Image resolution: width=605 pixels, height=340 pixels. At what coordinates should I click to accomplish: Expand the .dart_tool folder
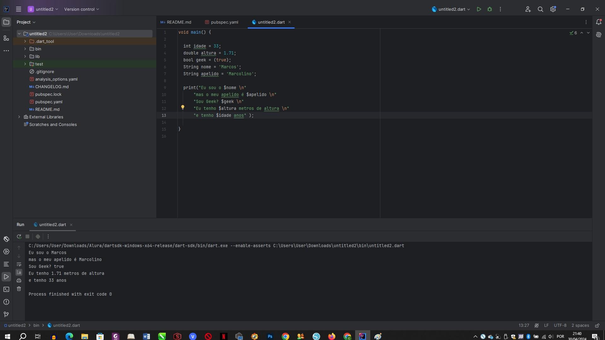[25, 41]
